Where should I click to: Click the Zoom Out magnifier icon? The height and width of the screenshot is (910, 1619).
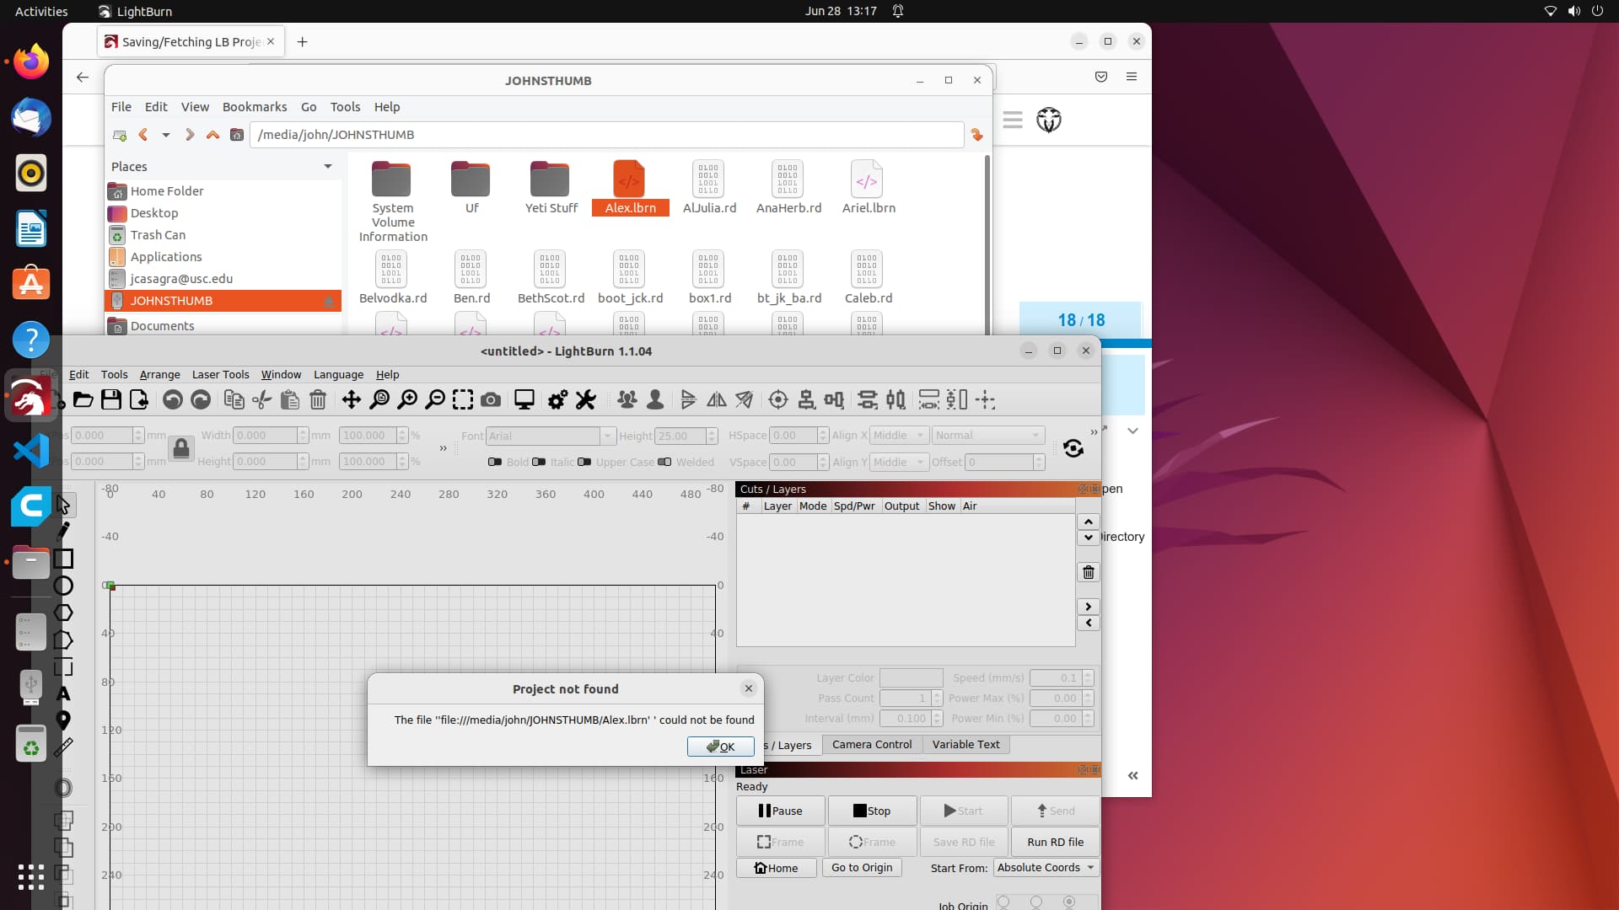point(435,400)
